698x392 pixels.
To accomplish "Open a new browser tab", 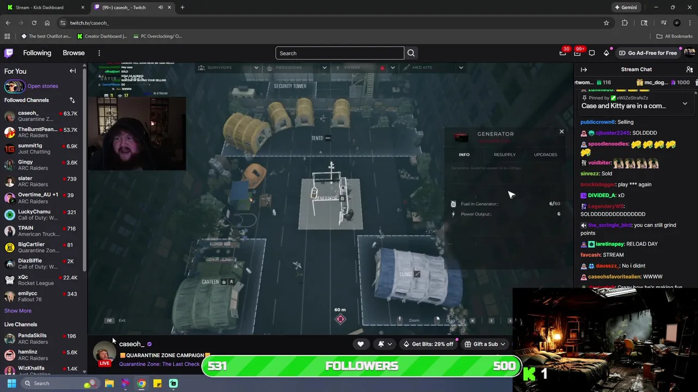I will pos(182,7).
